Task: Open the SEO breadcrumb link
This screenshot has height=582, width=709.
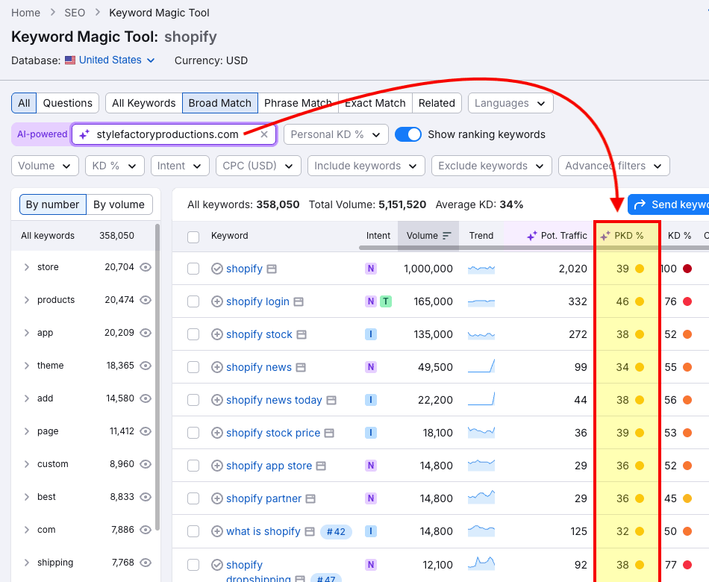Action: click(x=74, y=13)
